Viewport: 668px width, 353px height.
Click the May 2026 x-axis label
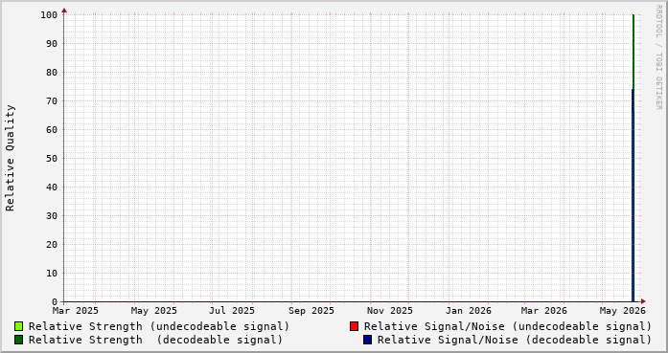click(622, 311)
